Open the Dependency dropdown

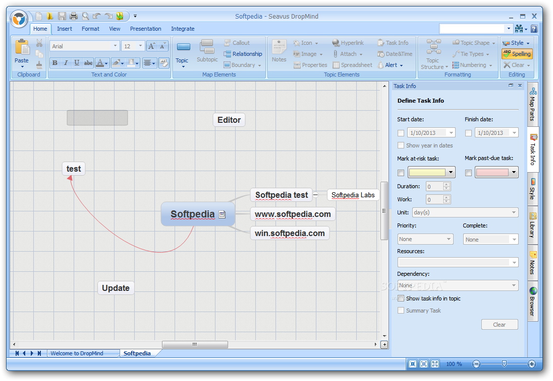(514, 285)
